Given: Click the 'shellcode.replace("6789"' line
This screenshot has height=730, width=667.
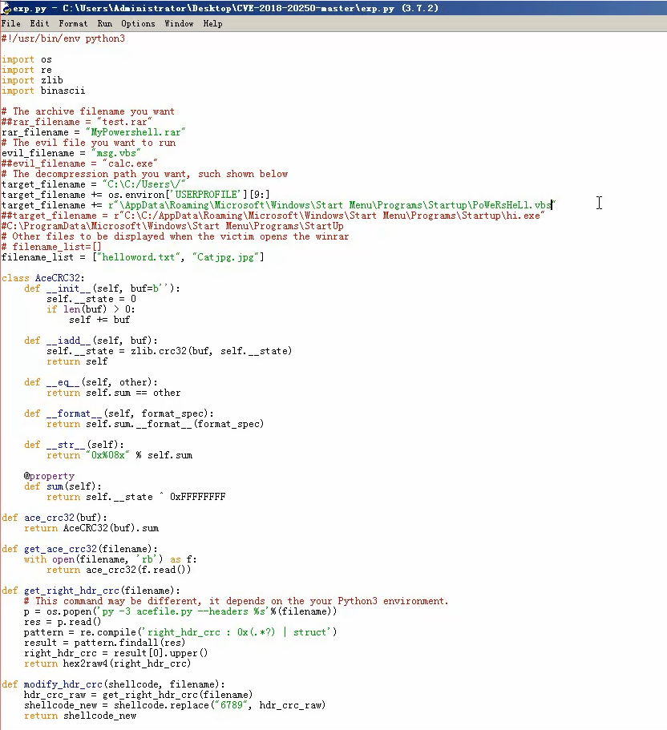Looking at the screenshot, I should pos(175,705).
